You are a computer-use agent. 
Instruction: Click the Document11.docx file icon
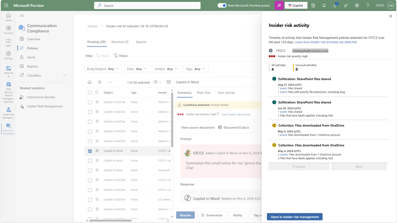[220, 127]
